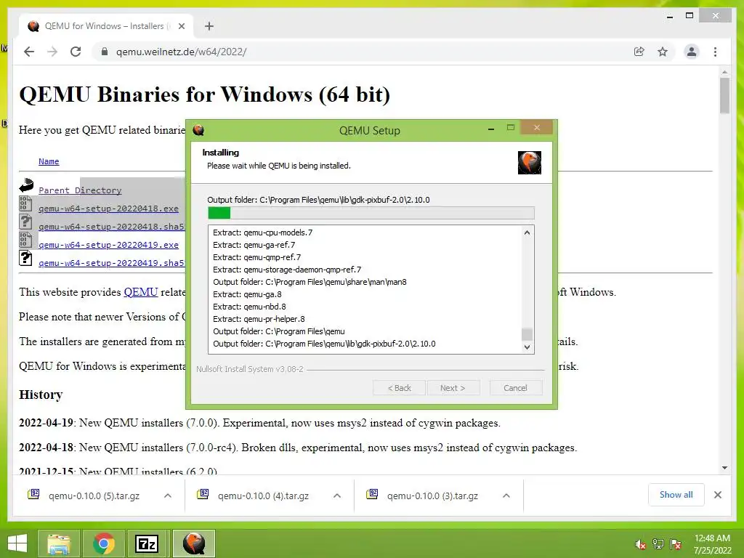The height and width of the screenshot is (558, 744).
Task: Open qemu-w64-setup-20220419.sha512 link
Action: (111, 263)
